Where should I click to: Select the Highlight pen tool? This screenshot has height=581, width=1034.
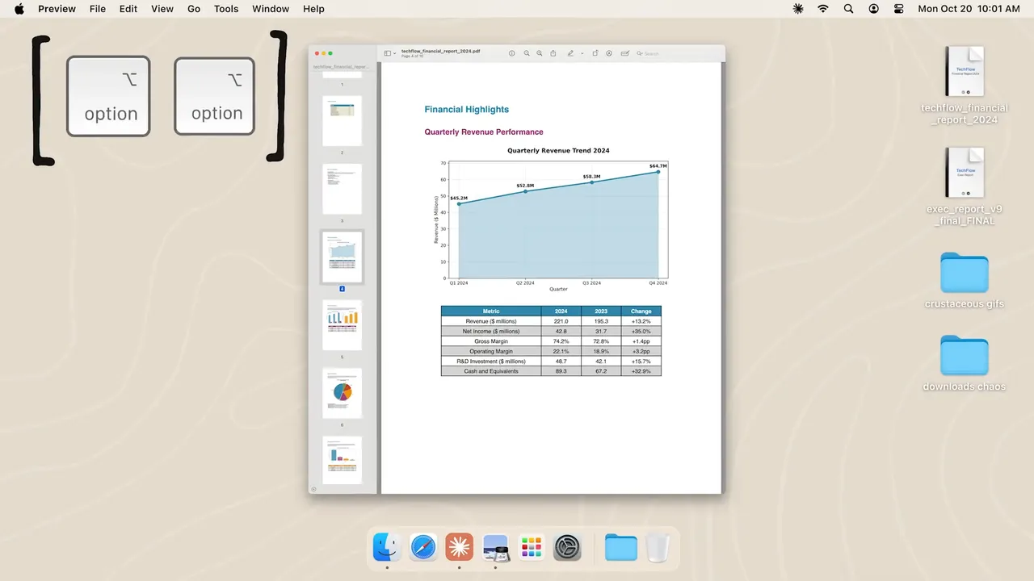(570, 53)
